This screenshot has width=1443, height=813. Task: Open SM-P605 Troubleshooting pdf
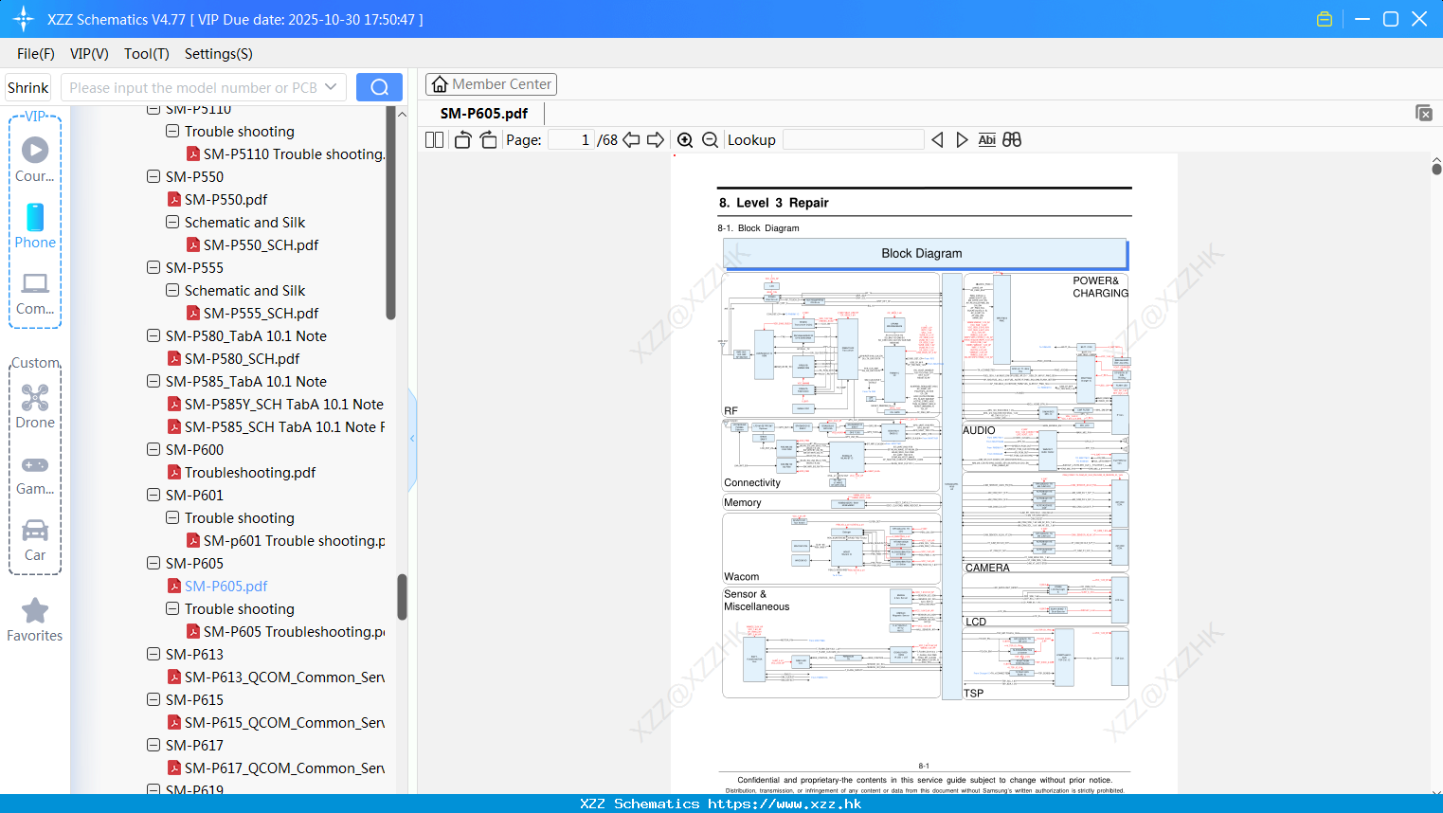285,631
